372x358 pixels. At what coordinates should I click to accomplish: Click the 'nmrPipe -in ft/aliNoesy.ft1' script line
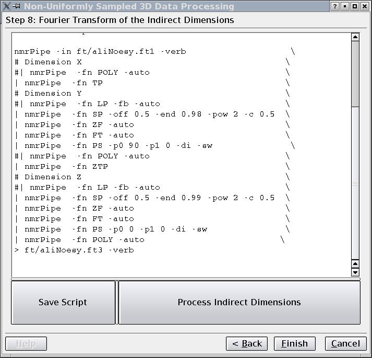[99, 51]
